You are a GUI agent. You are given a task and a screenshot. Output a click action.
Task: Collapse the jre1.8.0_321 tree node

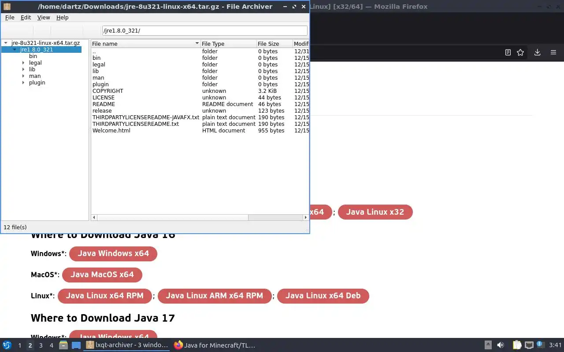(15, 49)
